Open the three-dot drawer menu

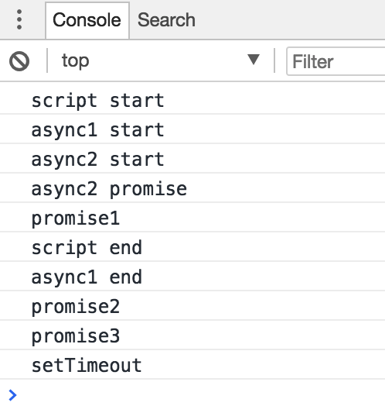click(19, 19)
